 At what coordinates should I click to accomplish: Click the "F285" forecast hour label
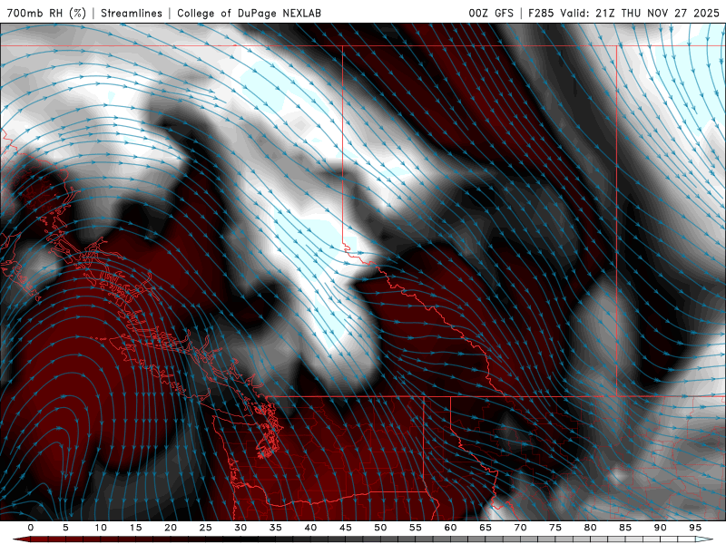coord(541,13)
